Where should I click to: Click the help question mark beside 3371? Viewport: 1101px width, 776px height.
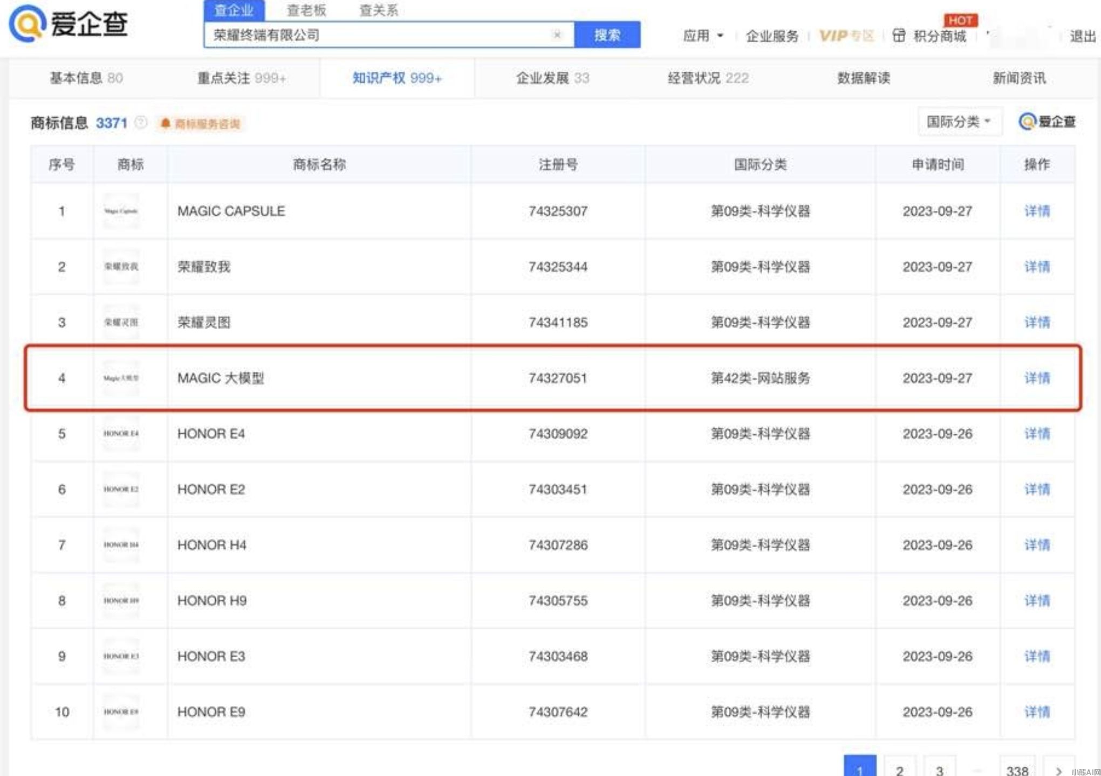click(x=140, y=122)
